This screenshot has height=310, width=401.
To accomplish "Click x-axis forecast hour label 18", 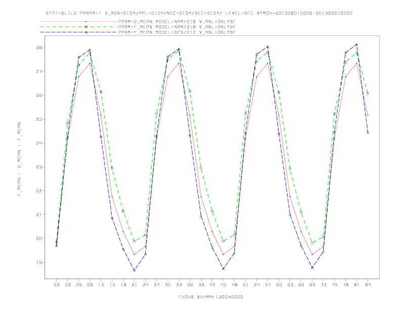I will point(123,285).
